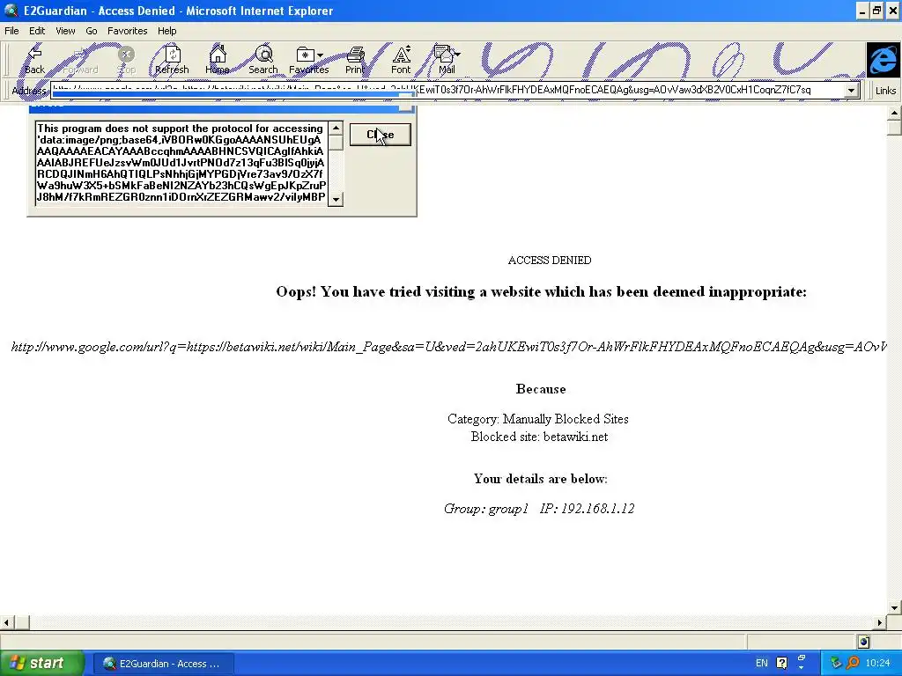The width and height of the screenshot is (902, 676).
Task: Minimize the Internet Explorer window
Action: tap(861, 11)
